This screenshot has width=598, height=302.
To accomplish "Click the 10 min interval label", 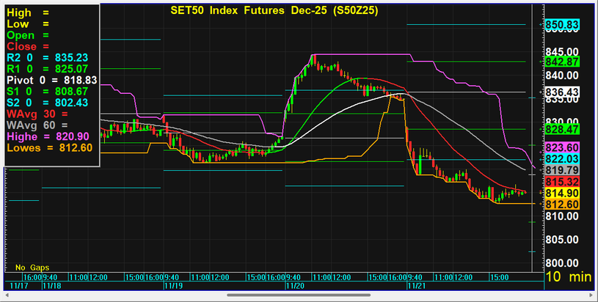I will click(x=569, y=276).
